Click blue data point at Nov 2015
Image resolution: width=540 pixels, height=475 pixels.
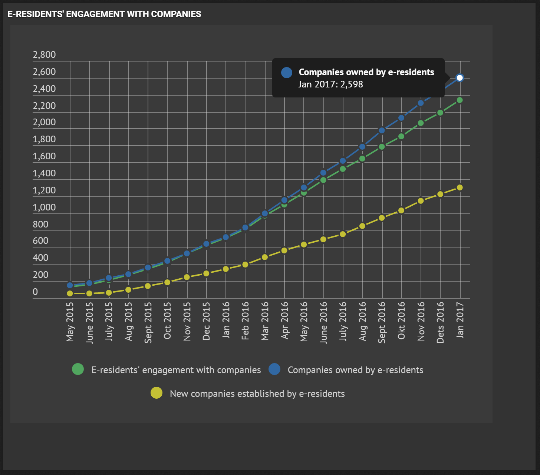coord(187,253)
